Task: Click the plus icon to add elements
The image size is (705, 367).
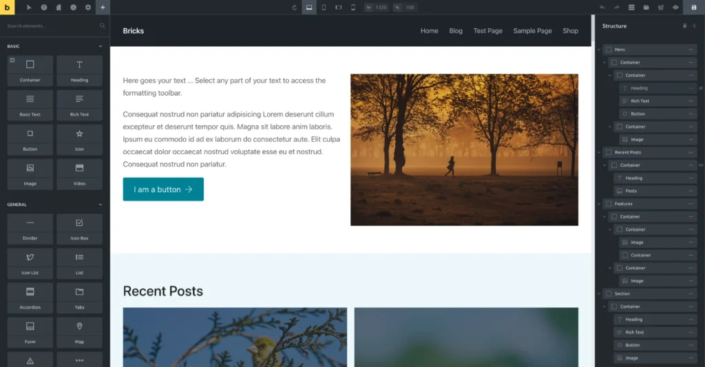Action: click(103, 8)
